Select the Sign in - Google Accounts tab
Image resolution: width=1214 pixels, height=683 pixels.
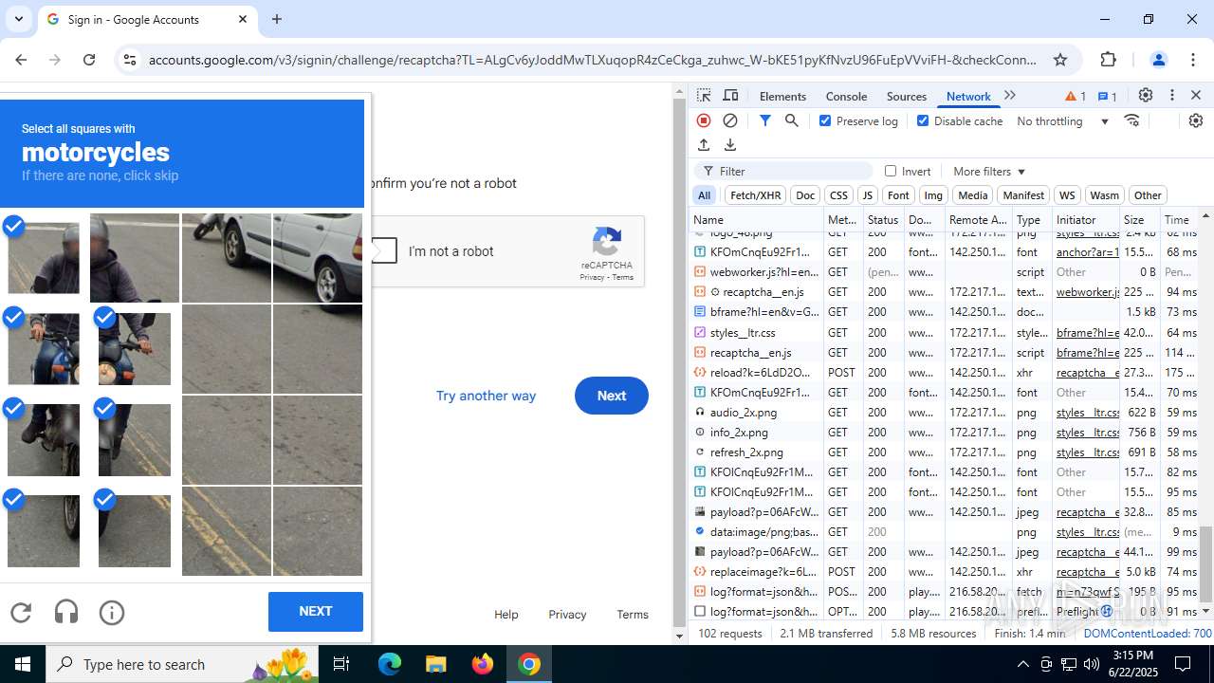(x=147, y=20)
